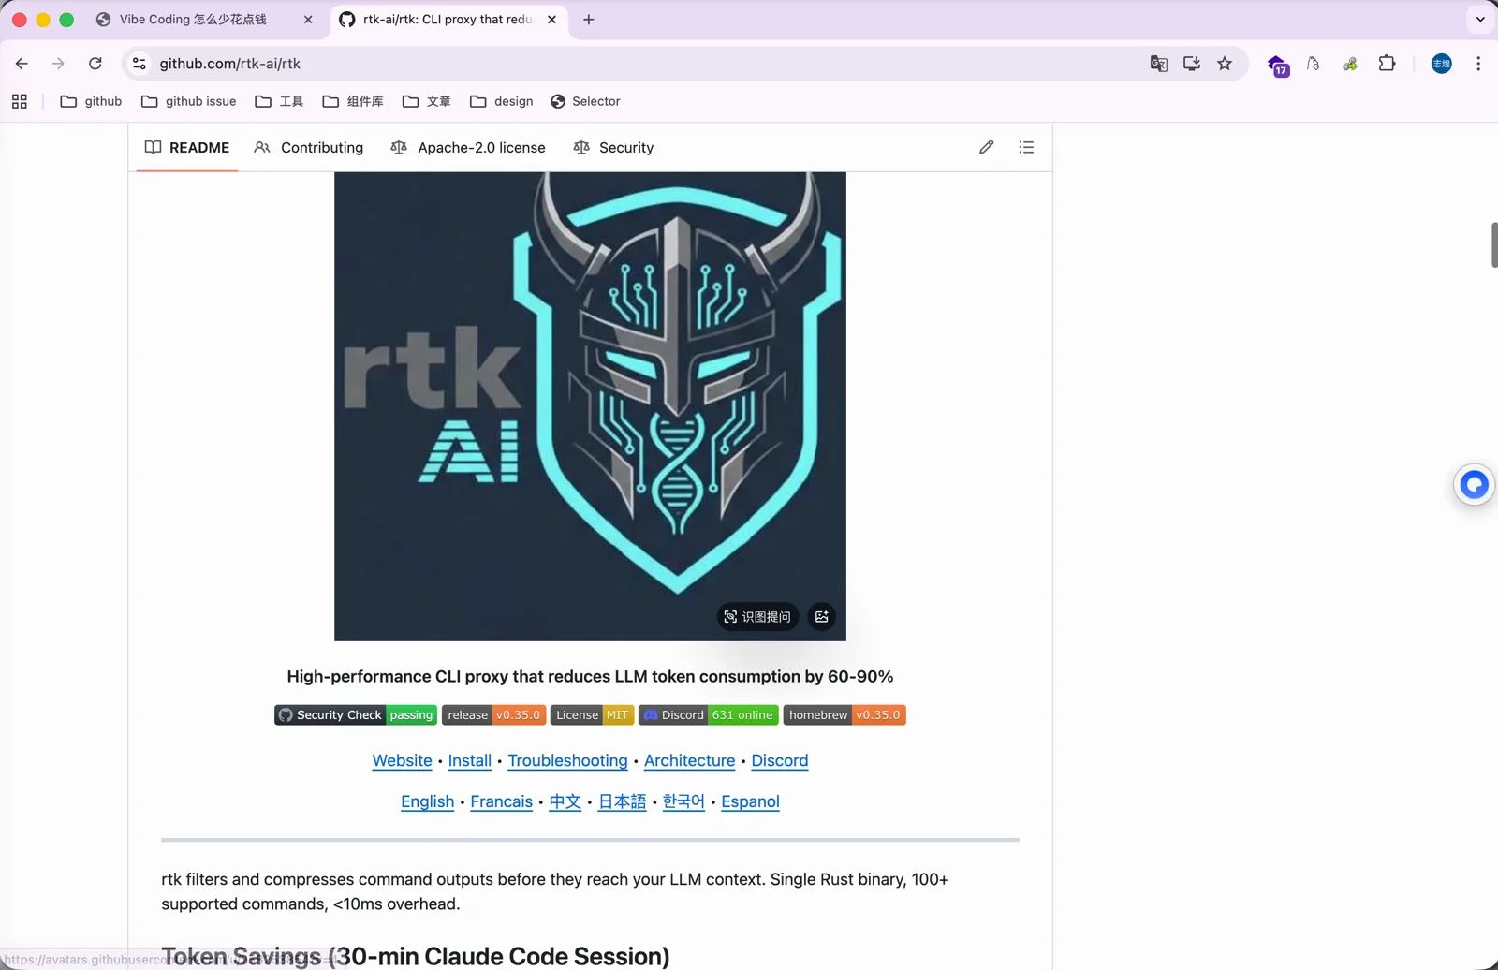The height and width of the screenshot is (970, 1498).
Task: Open the github issue bookmarks folder
Action: click(x=188, y=101)
